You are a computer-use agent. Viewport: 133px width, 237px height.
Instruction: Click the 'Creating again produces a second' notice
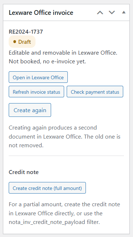[x=53, y=128]
